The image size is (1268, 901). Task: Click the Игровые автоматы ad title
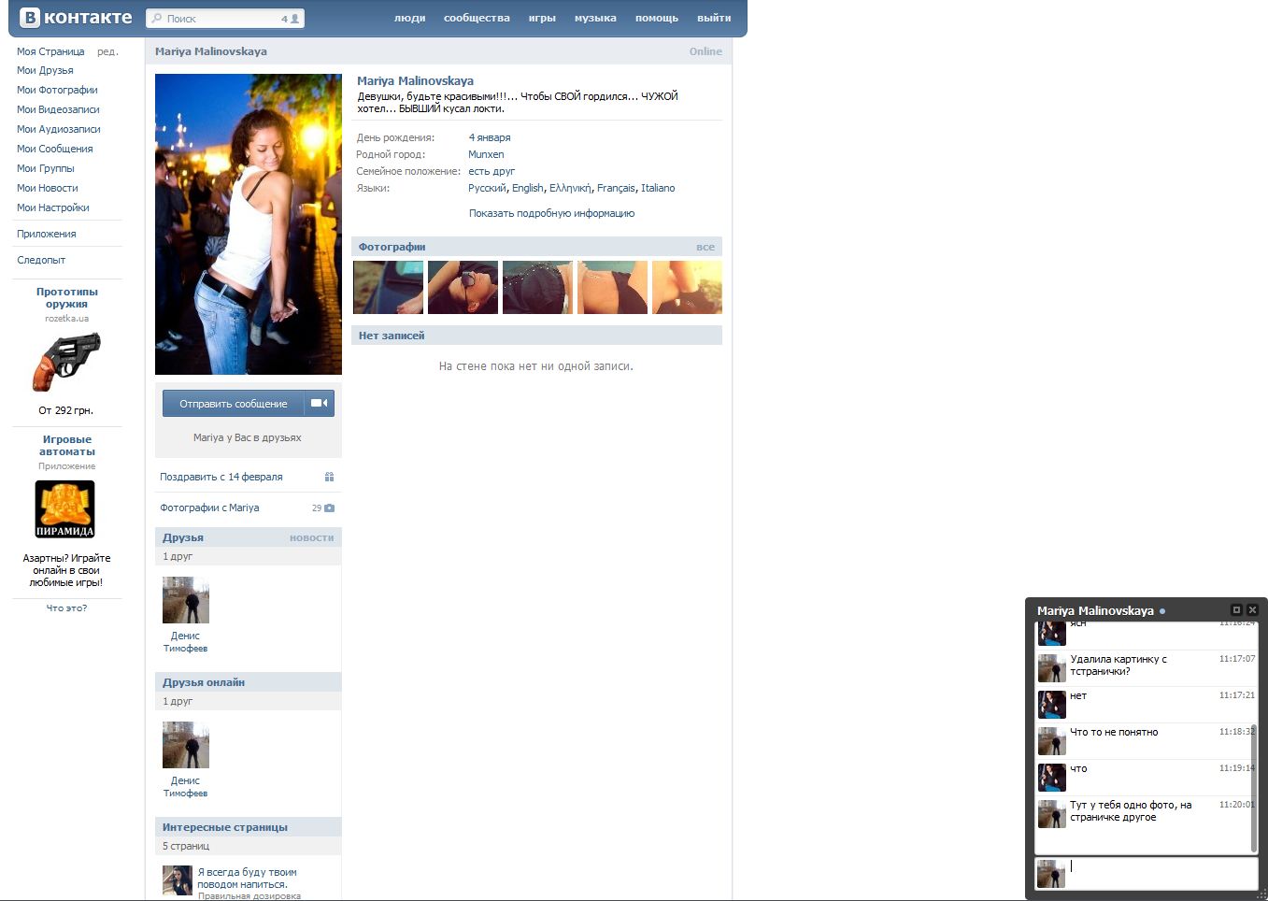67,445
